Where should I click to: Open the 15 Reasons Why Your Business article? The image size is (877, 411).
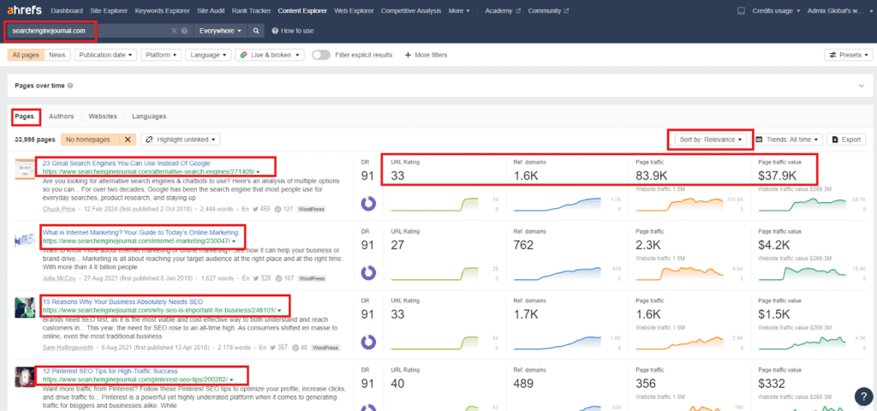pos(122,301)
